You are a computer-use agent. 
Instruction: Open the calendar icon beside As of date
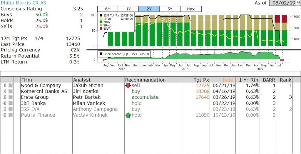point(299,3)
